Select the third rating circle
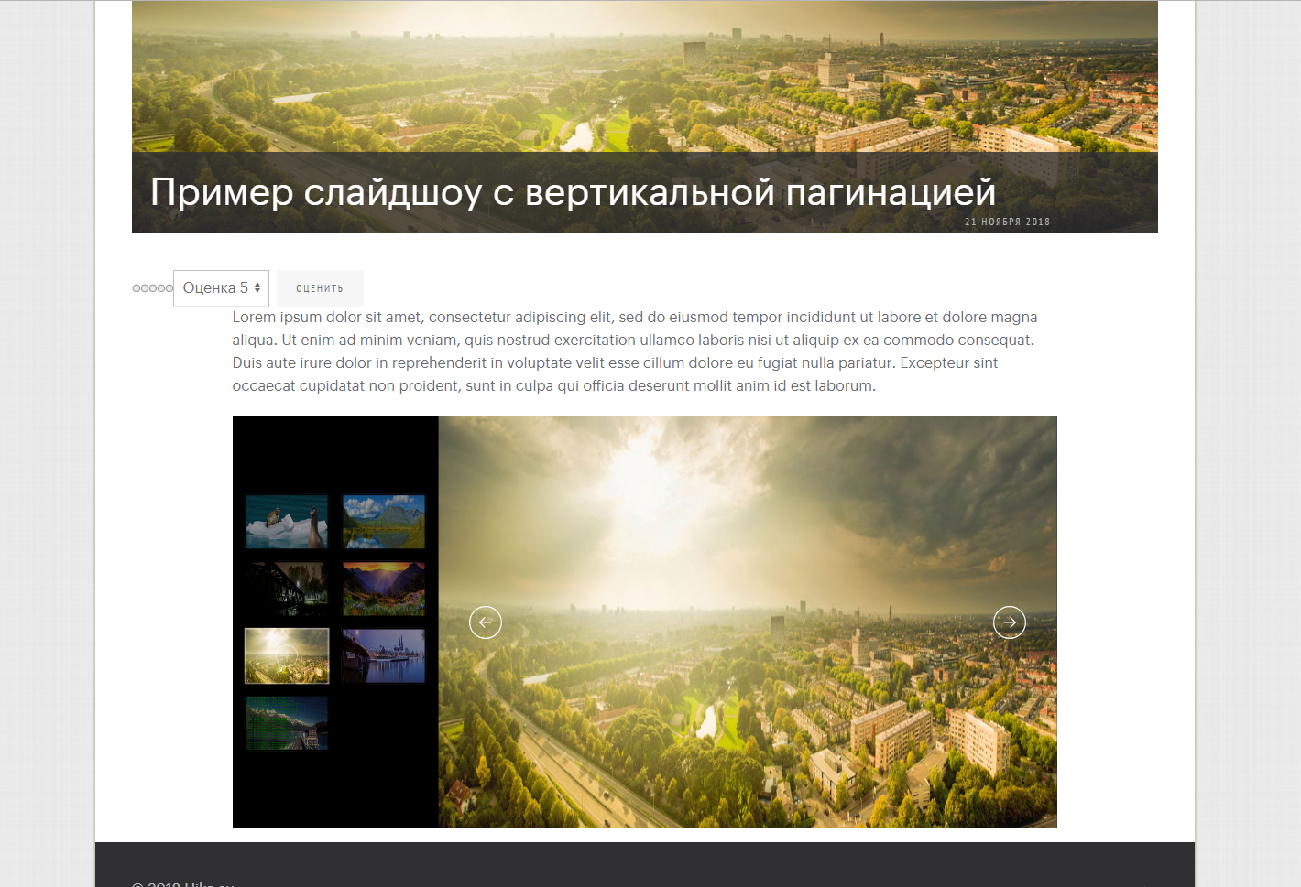This screenshot has height=887, width=1301. tap(153, 288)
